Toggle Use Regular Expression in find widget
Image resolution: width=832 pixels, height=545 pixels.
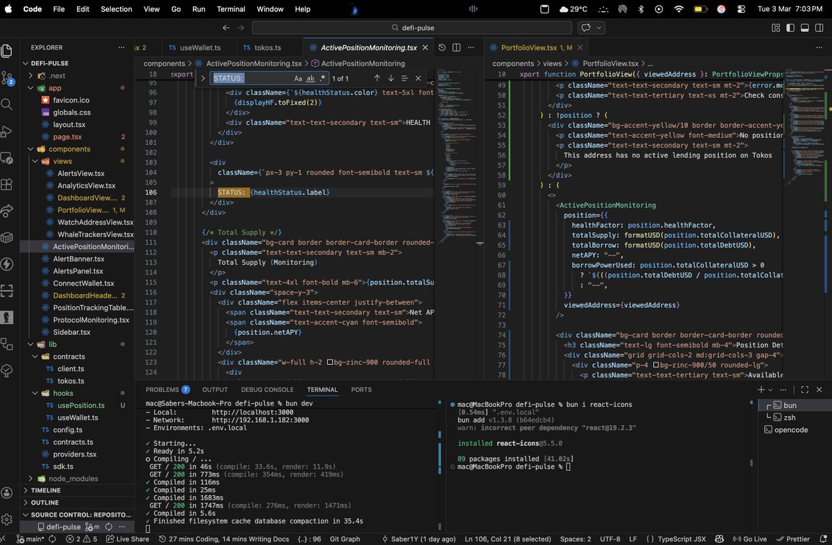click(x=322, y=78)
